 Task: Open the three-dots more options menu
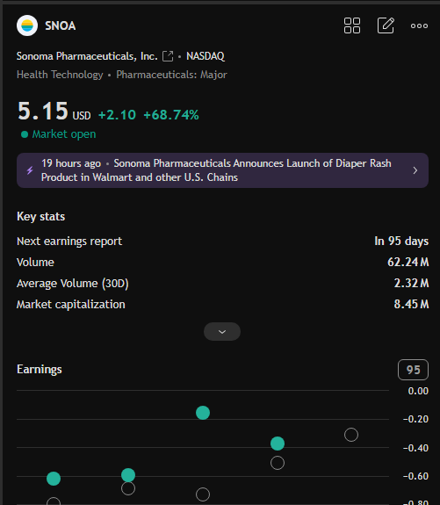pos(419,25)
